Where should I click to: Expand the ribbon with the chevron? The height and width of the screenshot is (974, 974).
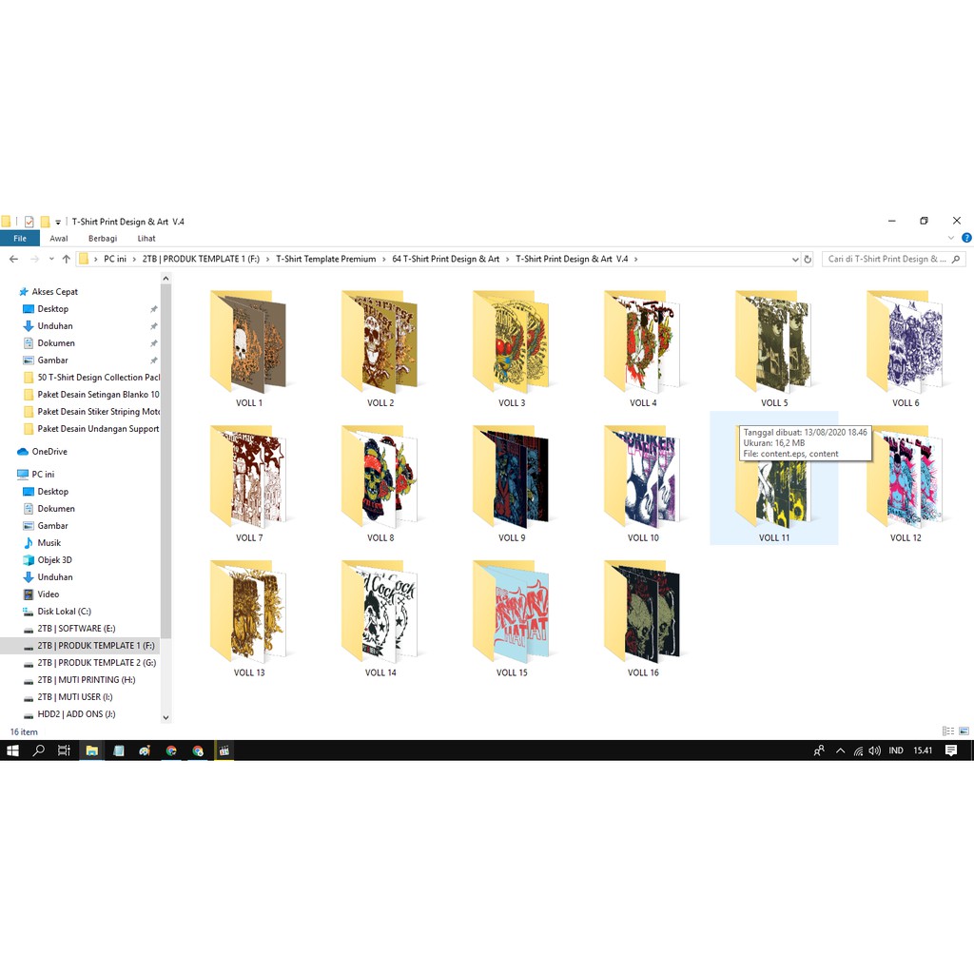950,238
